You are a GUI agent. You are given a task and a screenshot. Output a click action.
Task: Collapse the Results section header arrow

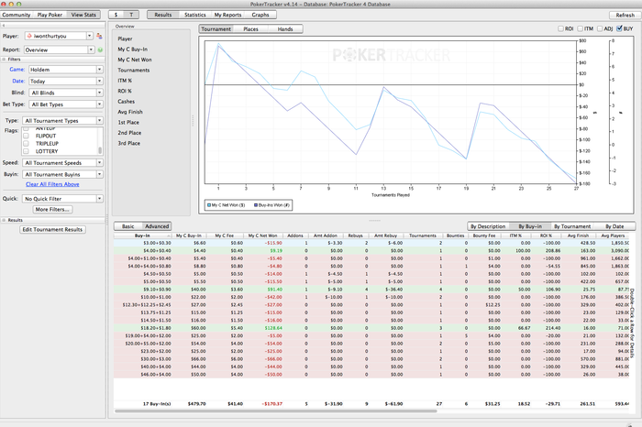tap(4, 220)
